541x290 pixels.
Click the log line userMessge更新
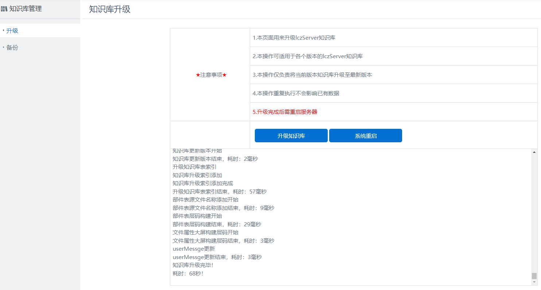[194, 249]
